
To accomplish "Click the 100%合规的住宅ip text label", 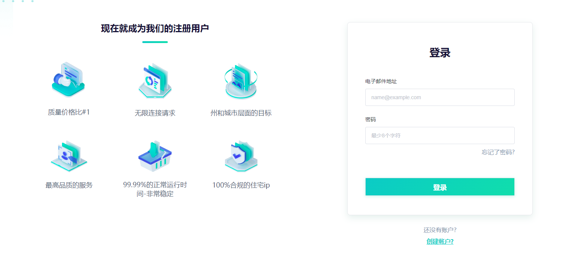I will point(241,185).
